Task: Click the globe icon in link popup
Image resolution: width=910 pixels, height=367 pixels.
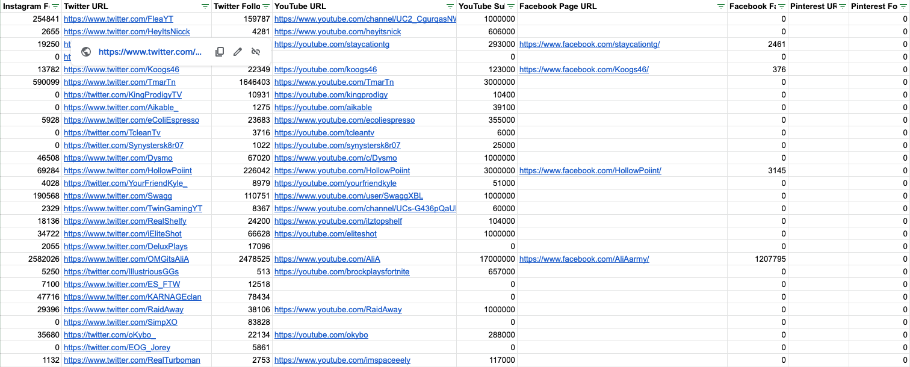Action: click(86, 52)
